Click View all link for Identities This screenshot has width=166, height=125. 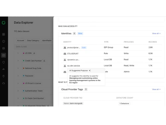point(156,33)
